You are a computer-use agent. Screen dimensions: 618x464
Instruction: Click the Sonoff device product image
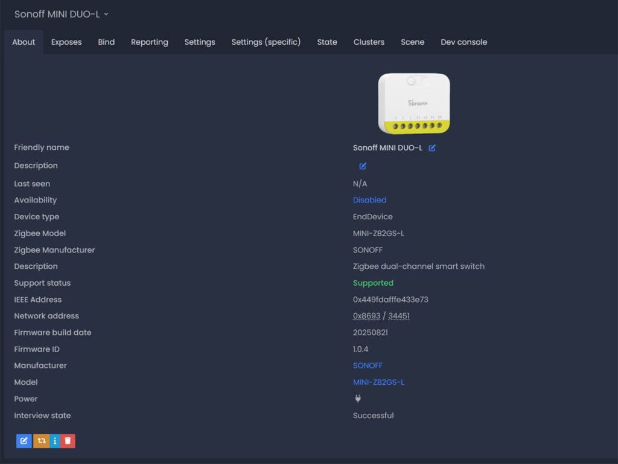(x=414, y=103)
